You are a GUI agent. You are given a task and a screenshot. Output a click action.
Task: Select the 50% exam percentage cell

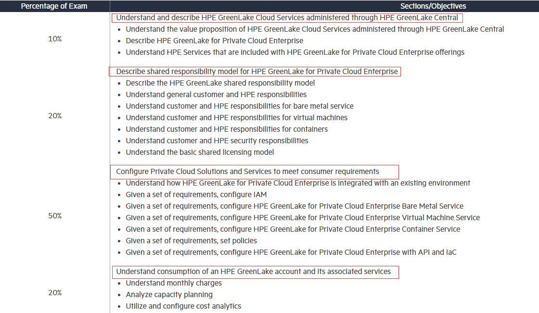pos(55,216)
